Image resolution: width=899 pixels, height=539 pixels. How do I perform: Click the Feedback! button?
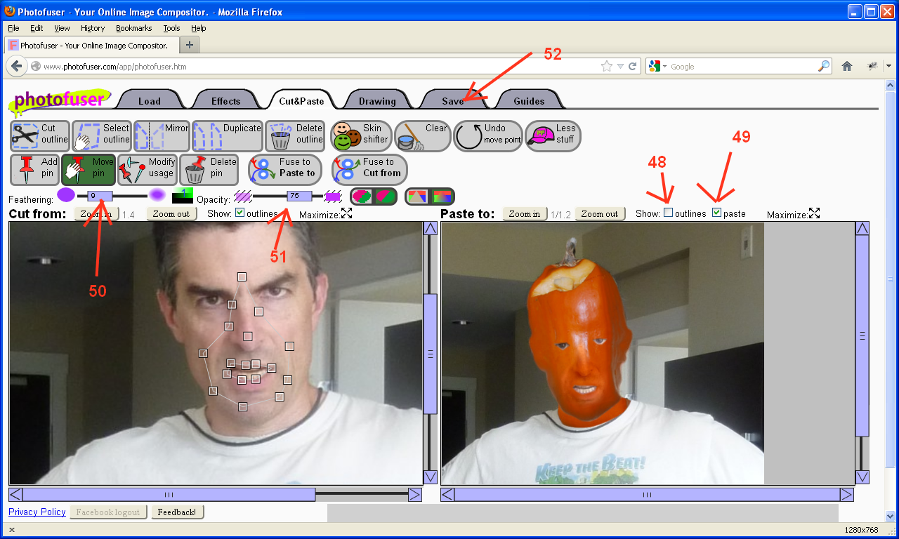[178, 512]
